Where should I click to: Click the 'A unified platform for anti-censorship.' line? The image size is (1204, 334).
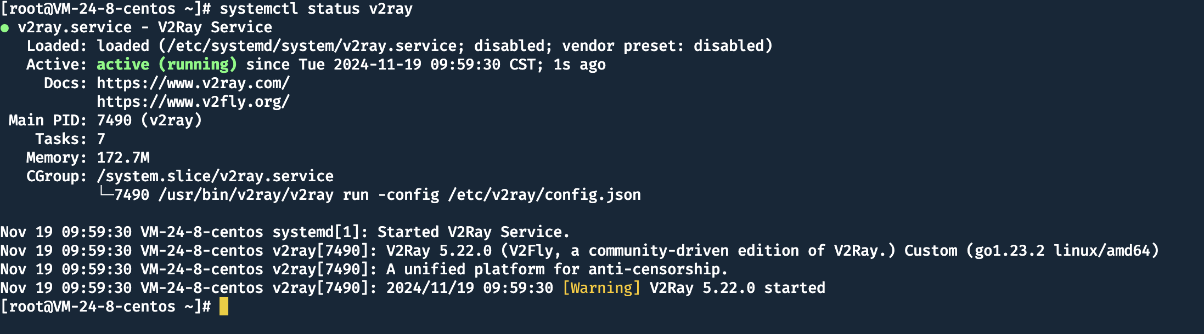click(x=557, y=269)
